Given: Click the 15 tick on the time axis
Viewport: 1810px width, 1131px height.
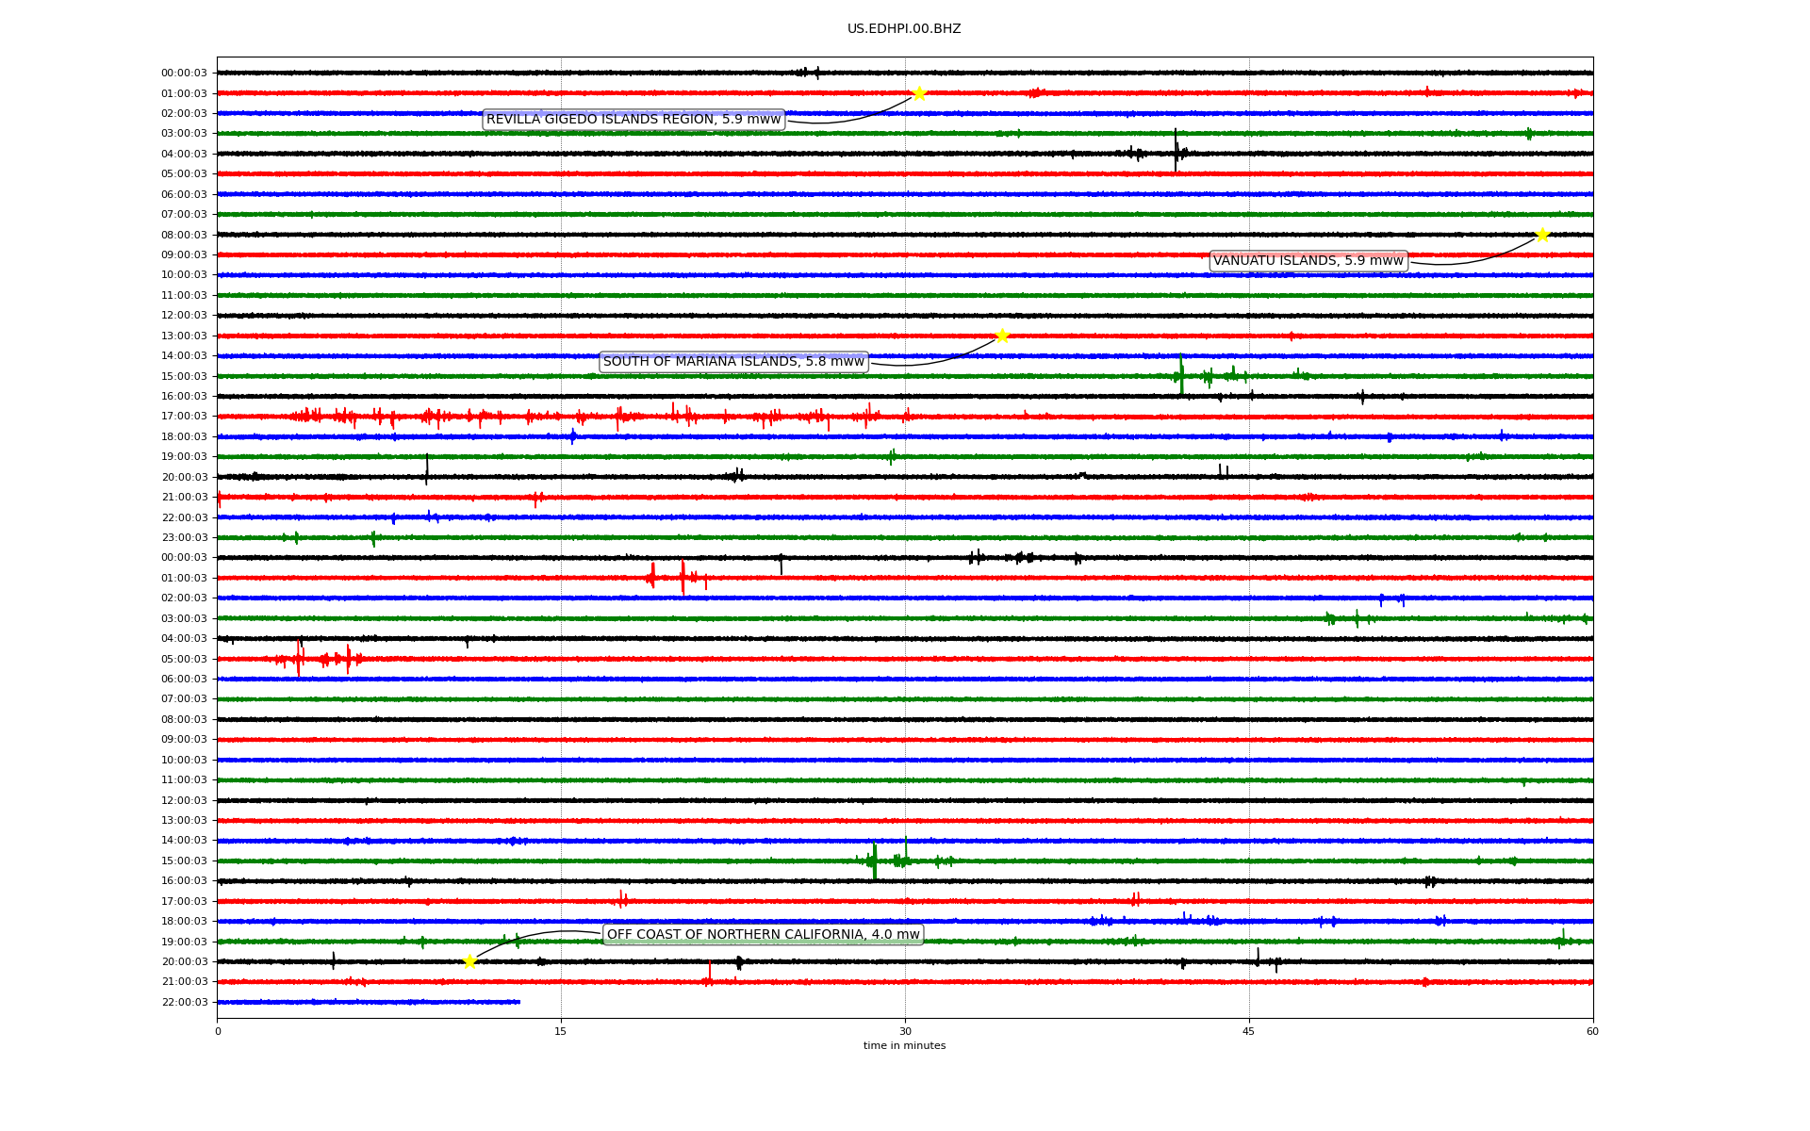Looking at the screenshot, I should (x=561, y=1031).
